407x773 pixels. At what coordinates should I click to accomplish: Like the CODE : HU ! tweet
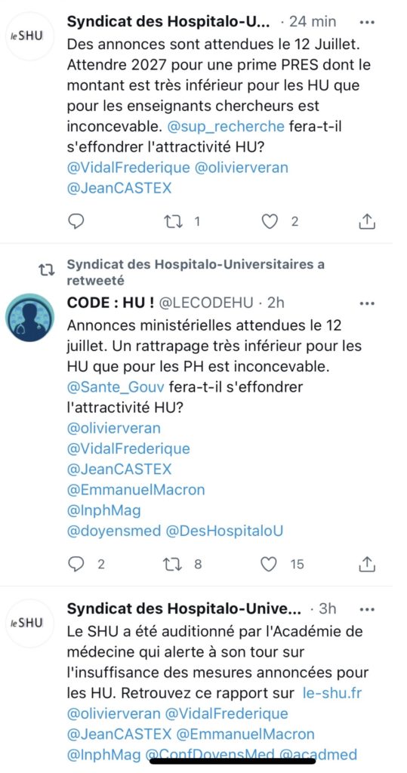(x=269, y=564)
